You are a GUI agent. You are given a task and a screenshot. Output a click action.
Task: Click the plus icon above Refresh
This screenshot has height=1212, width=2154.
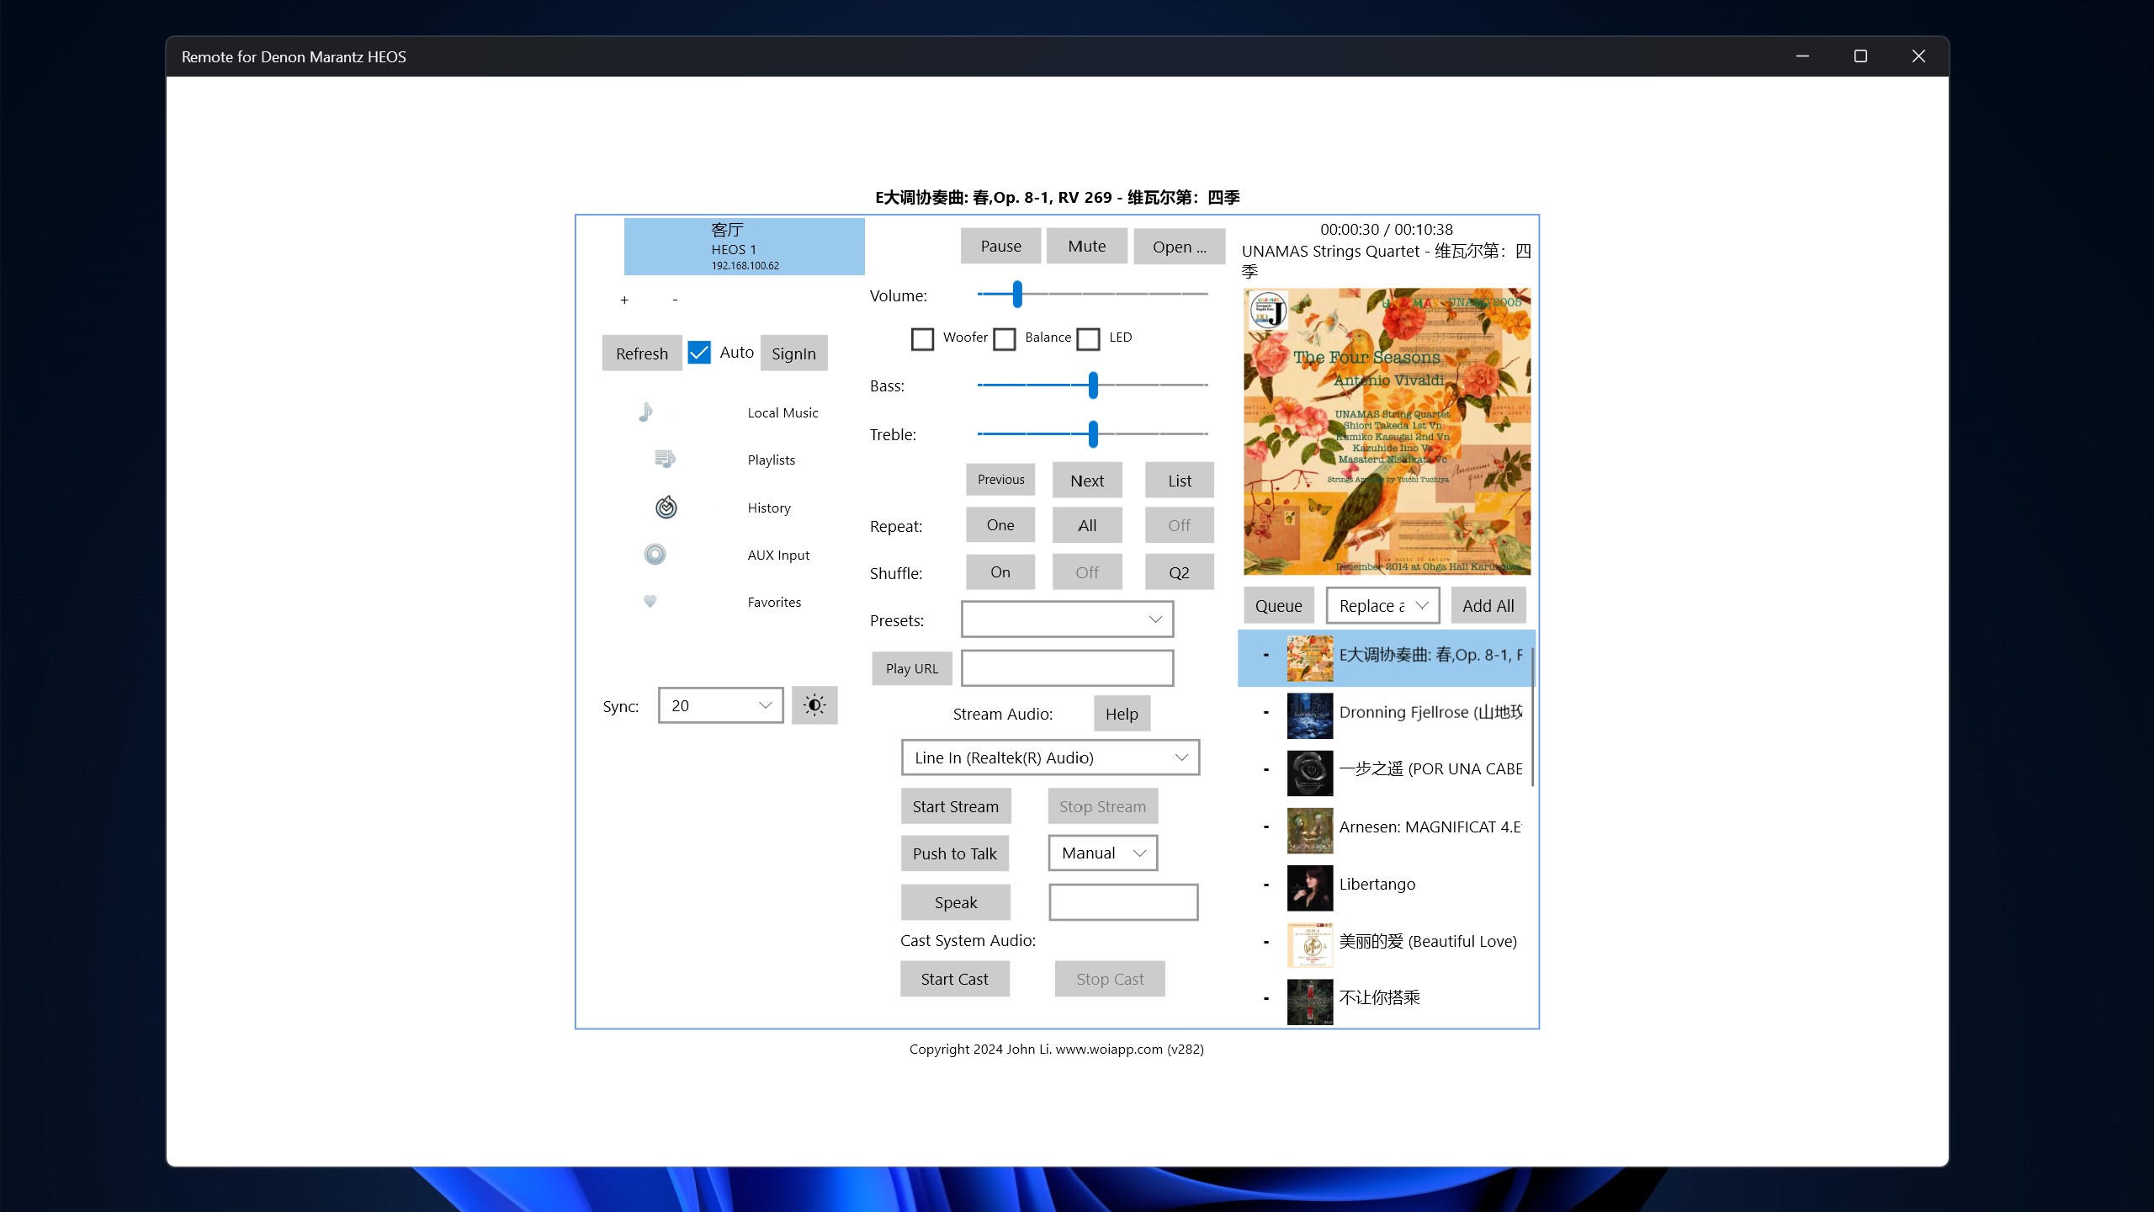[625, 300]
